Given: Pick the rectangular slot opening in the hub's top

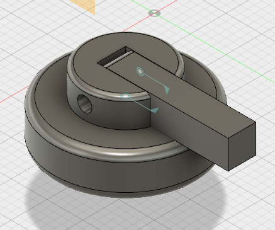Looking at the screenshot, I should point(116,57).
